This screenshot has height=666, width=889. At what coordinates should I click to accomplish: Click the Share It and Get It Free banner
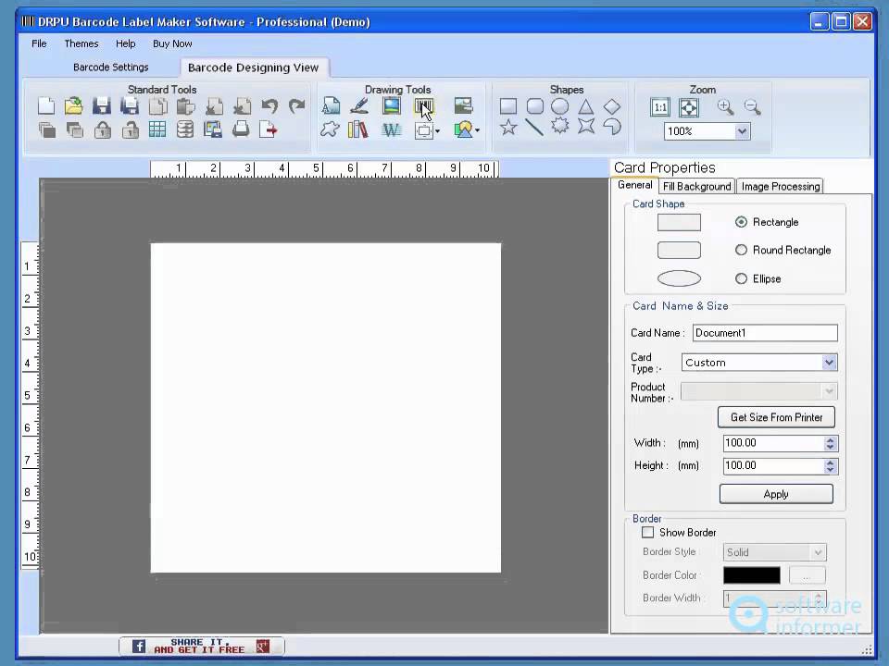(201, 647)
